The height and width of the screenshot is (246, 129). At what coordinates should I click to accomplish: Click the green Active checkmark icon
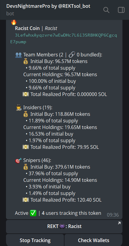click(x=33, y=213)
